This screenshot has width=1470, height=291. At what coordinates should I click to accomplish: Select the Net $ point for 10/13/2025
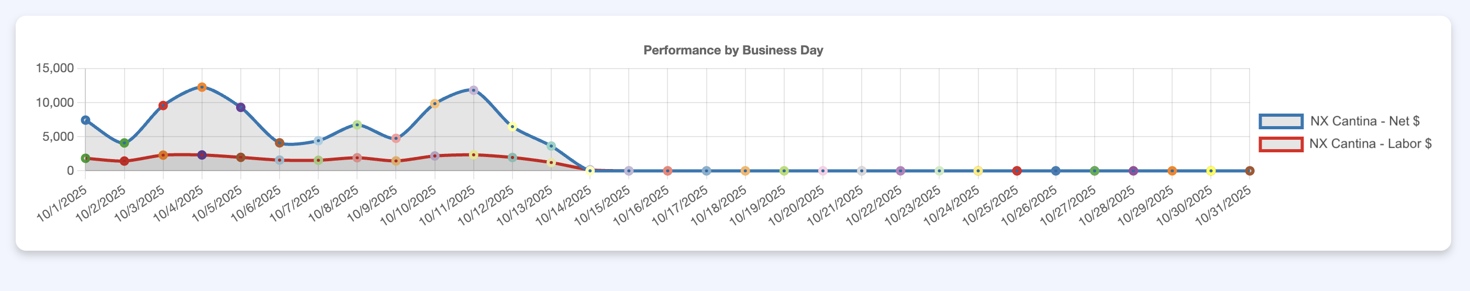coord(551,146)
